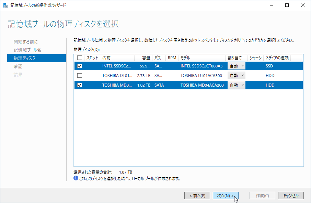Go to the 確認 step

point(18,66)
